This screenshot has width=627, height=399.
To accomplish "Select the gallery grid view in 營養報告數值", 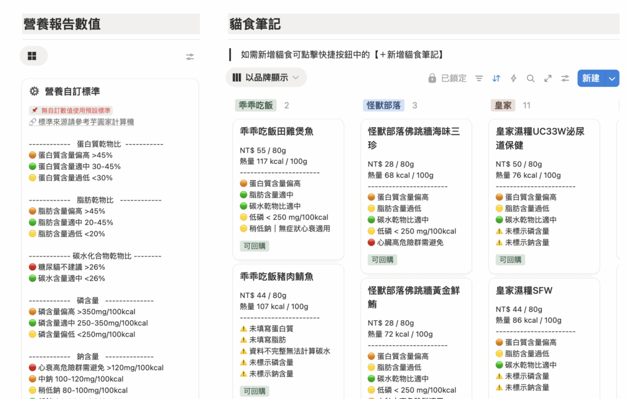I will [32, 56].
